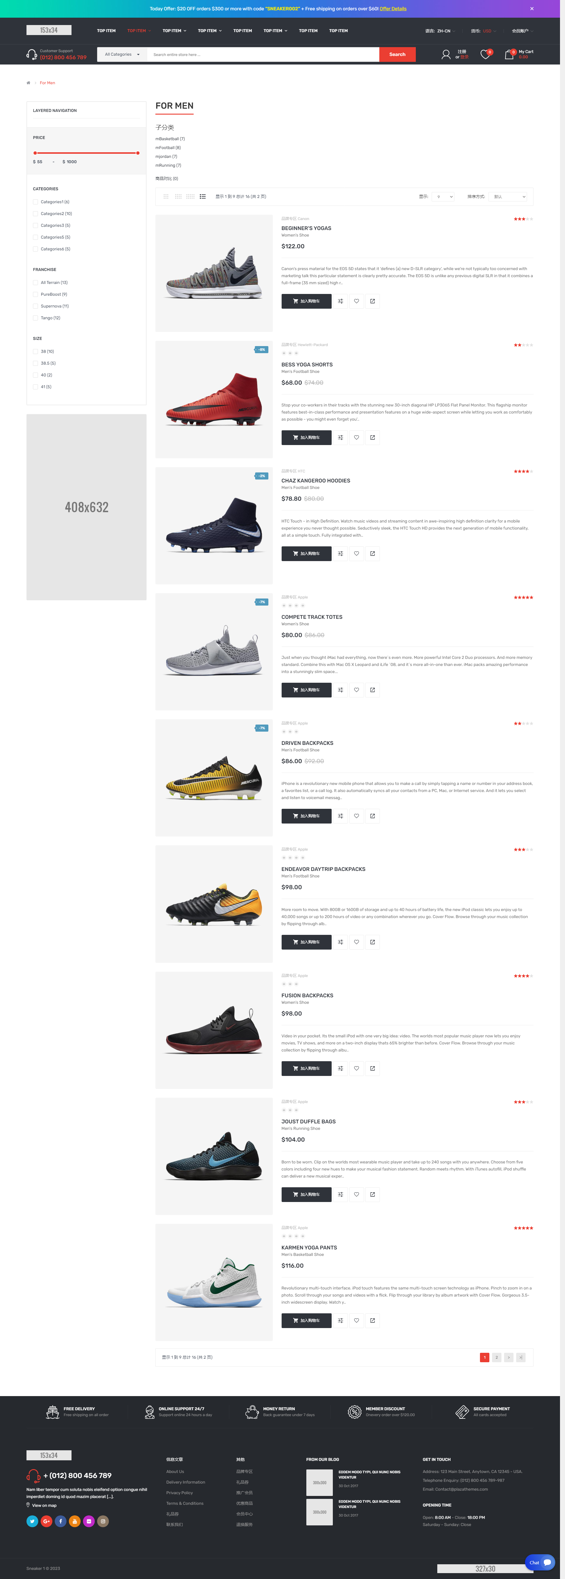Add Beginner's Yogas to wishlist

[x=356, y=301]
